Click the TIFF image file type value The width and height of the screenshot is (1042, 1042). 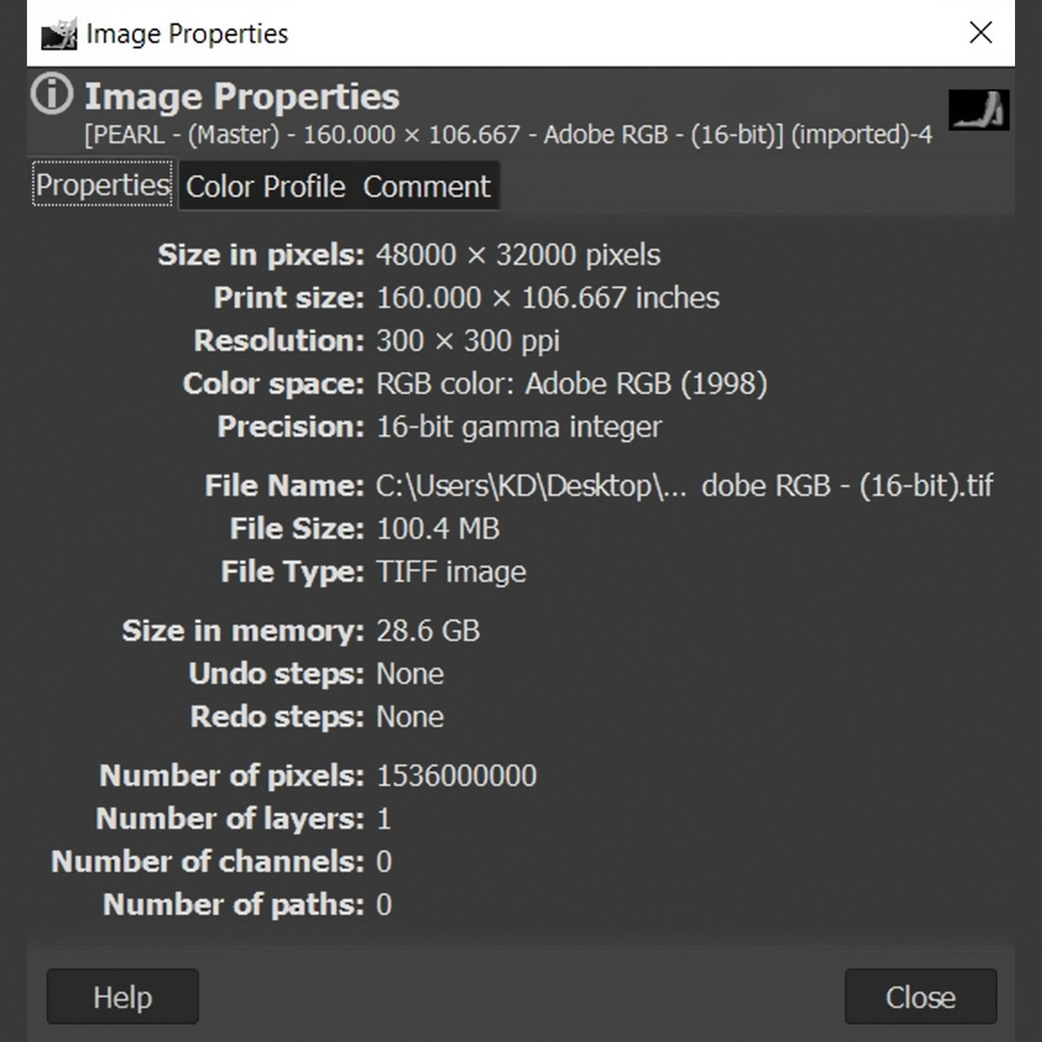point(451,572)
